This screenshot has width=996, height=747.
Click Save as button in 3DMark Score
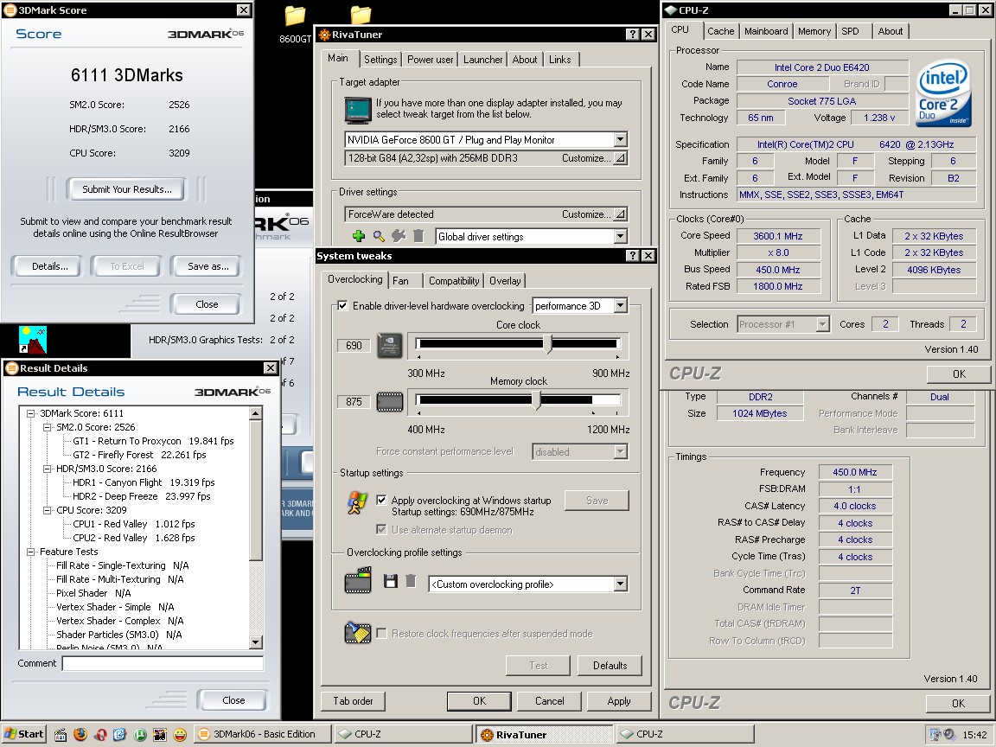(207, 266)
